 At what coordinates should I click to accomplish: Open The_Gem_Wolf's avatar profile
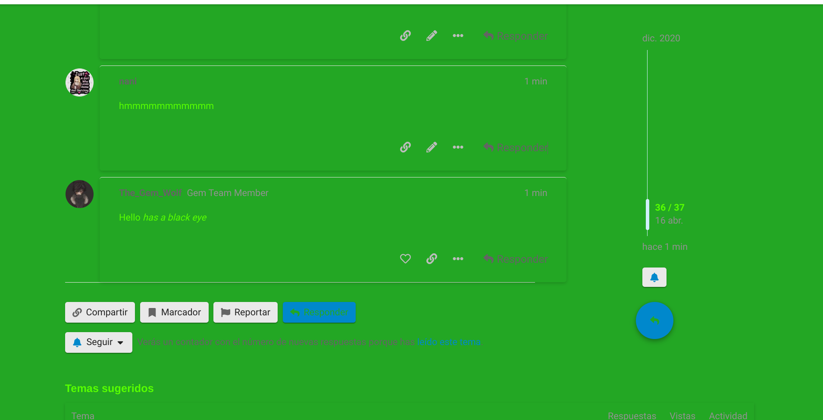79,194
